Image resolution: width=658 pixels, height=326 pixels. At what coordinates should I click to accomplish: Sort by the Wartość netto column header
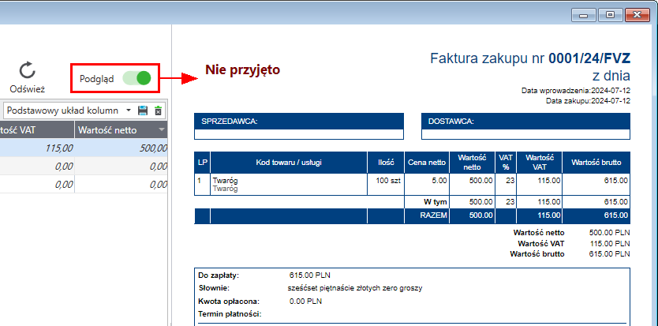click(x=114, y=129)
